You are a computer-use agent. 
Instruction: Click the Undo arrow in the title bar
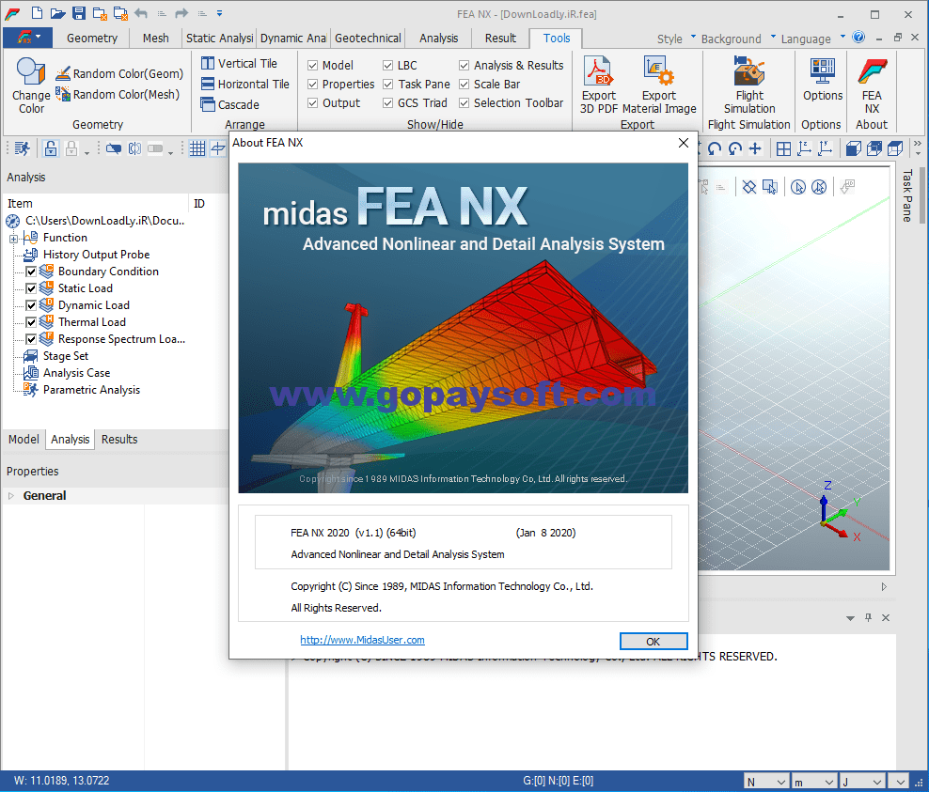click(141, 13)
